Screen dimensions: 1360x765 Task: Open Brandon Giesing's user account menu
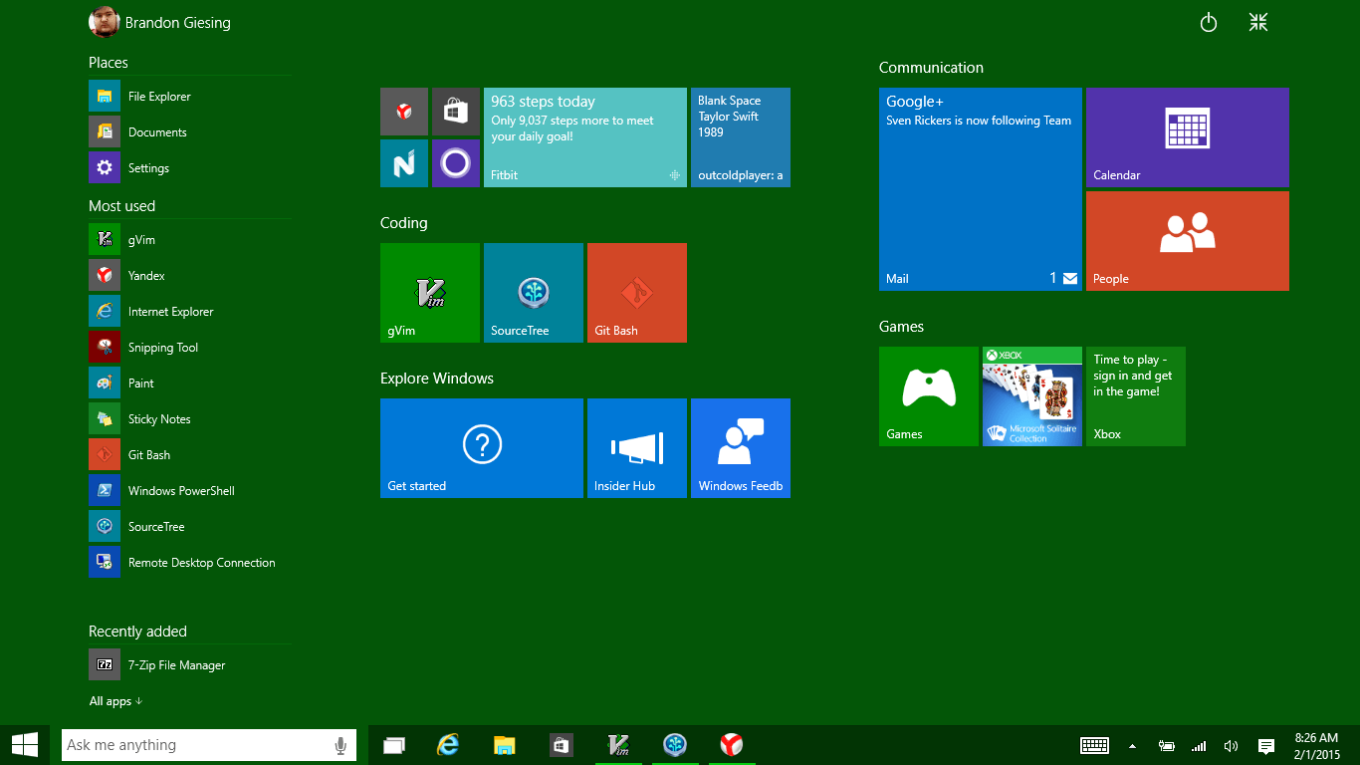click(x=159, y=22)
